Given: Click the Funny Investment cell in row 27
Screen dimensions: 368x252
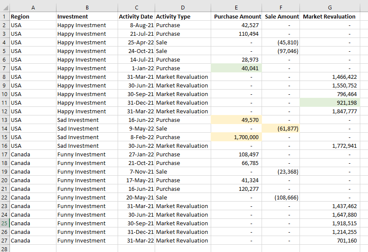Looking at the screenshot, I should (87, 240).
